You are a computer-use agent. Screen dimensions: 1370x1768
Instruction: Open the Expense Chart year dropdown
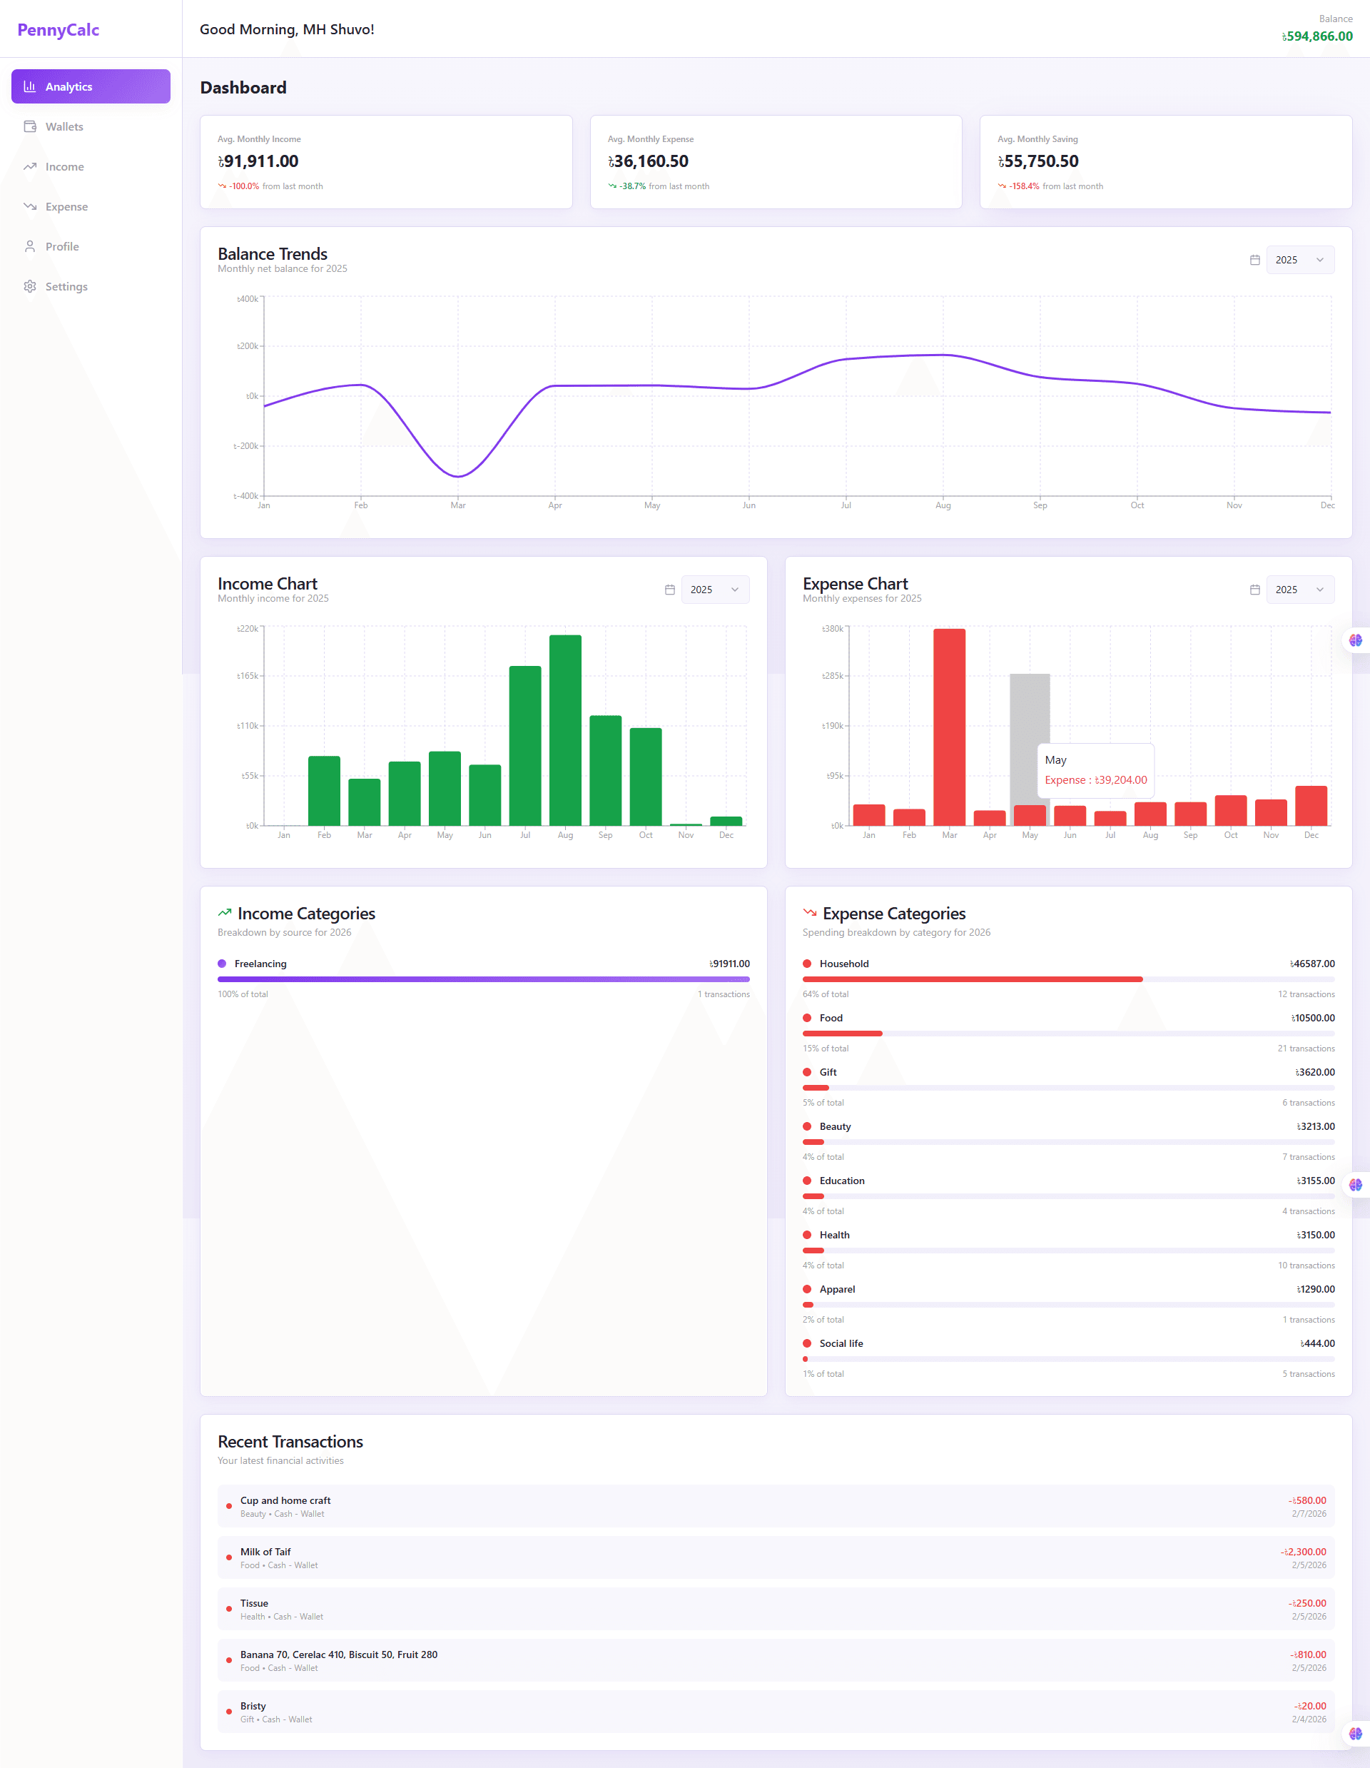(x=1299, y=590)
